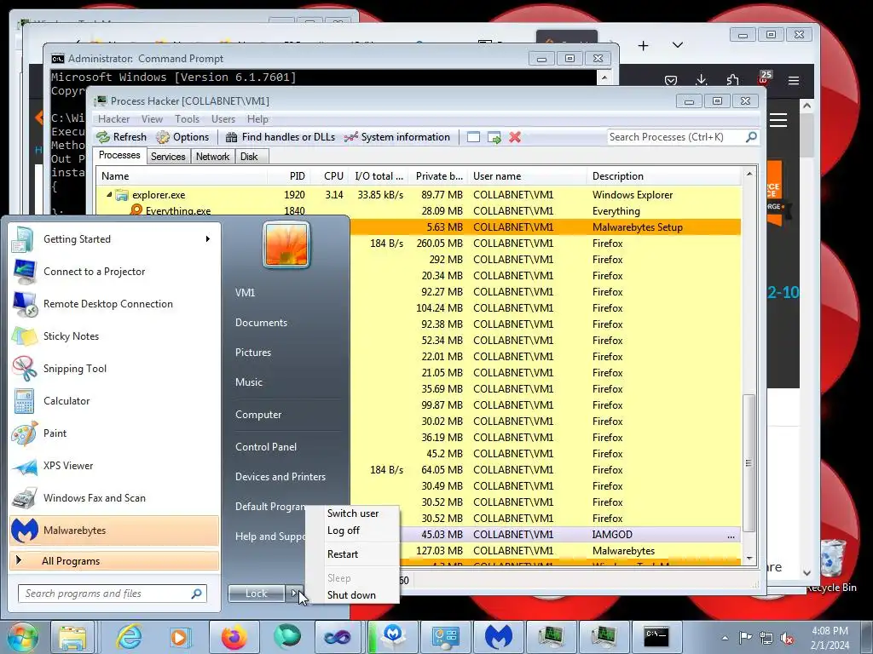873x654 pixels.
Task: Open Documents link in Start menu
Action: point(261,323)
